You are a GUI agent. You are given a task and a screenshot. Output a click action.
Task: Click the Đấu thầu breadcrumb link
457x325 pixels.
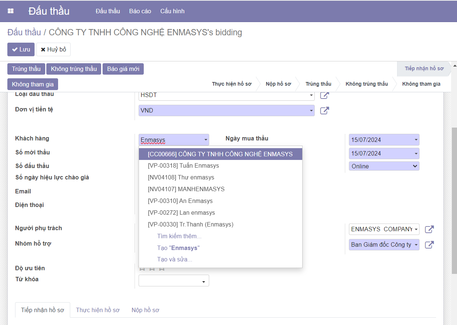[x=24, y=32]
